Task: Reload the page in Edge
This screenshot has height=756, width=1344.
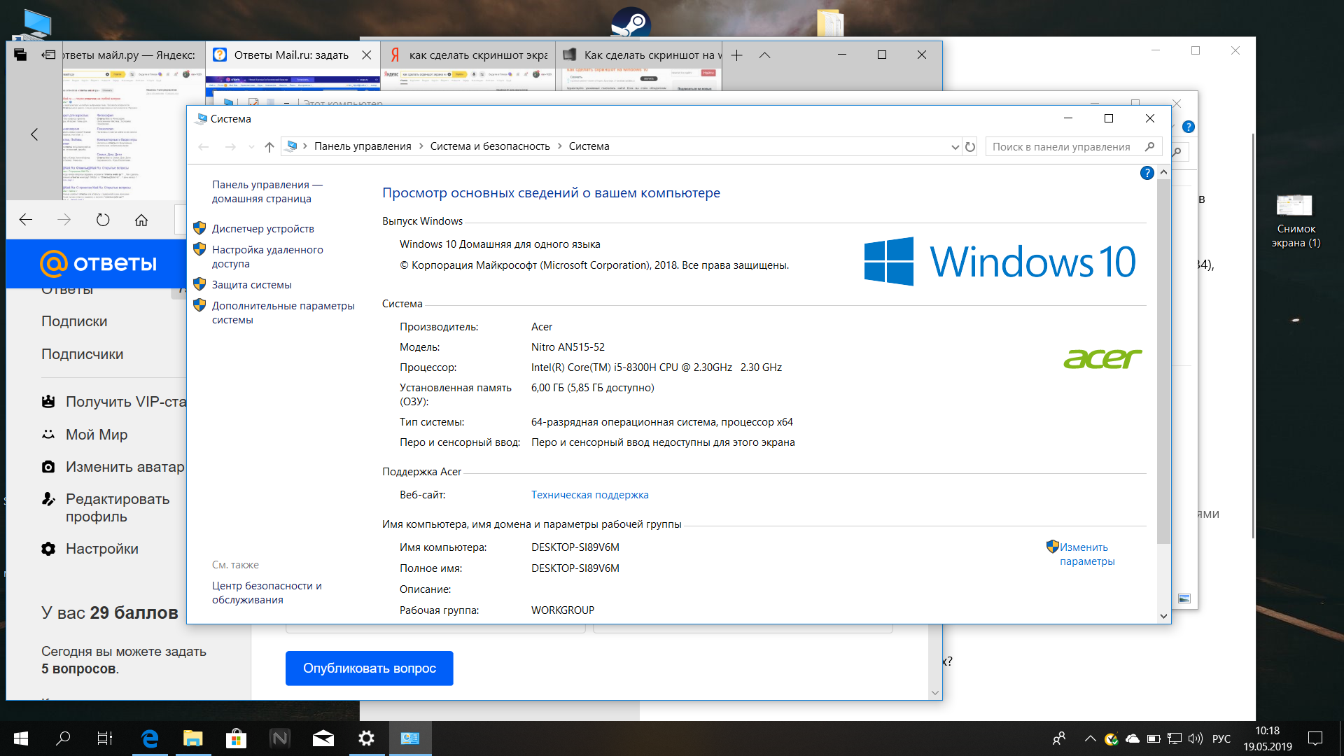Action: 103,220
